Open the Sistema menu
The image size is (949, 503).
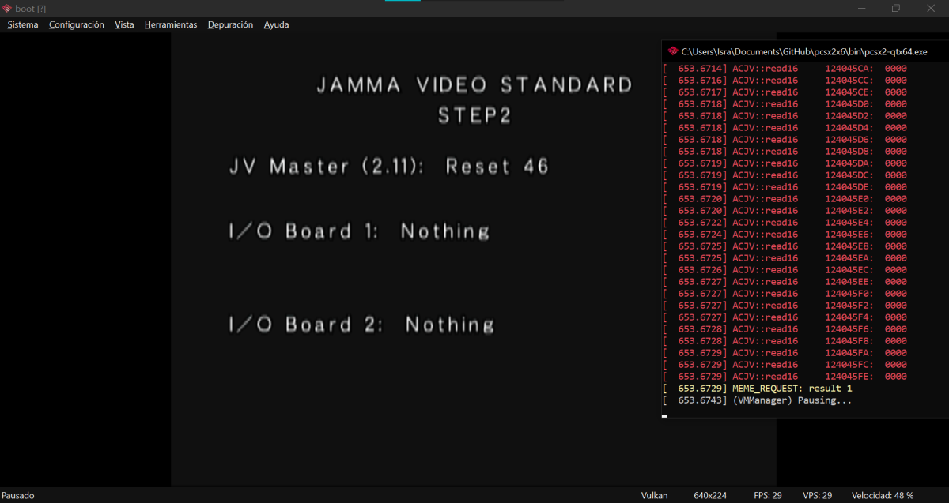pyautogui.click(x=23, y=24)
